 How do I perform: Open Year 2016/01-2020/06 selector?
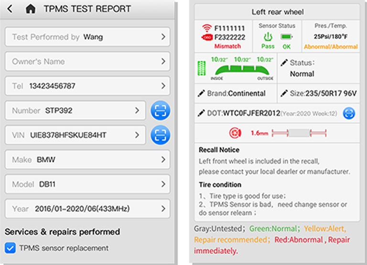pyautogui.click(x=87, y=209)
